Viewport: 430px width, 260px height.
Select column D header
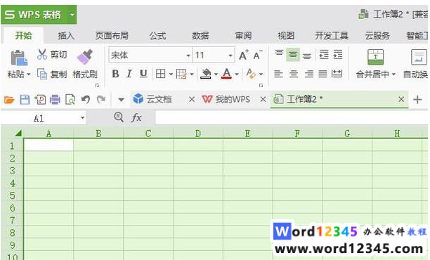tap(198, 134)
